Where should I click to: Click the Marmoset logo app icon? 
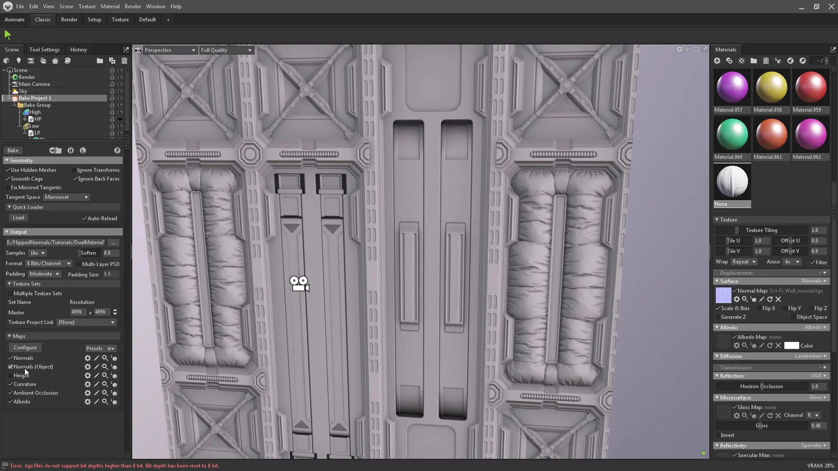click(7, 7)
